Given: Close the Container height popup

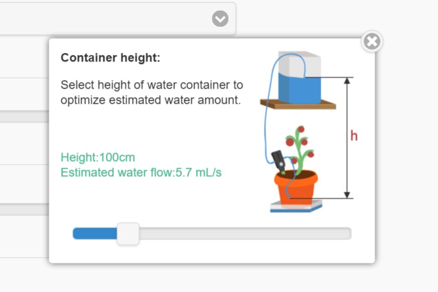Looking at the screenshot, I should (x=372, y=42).
